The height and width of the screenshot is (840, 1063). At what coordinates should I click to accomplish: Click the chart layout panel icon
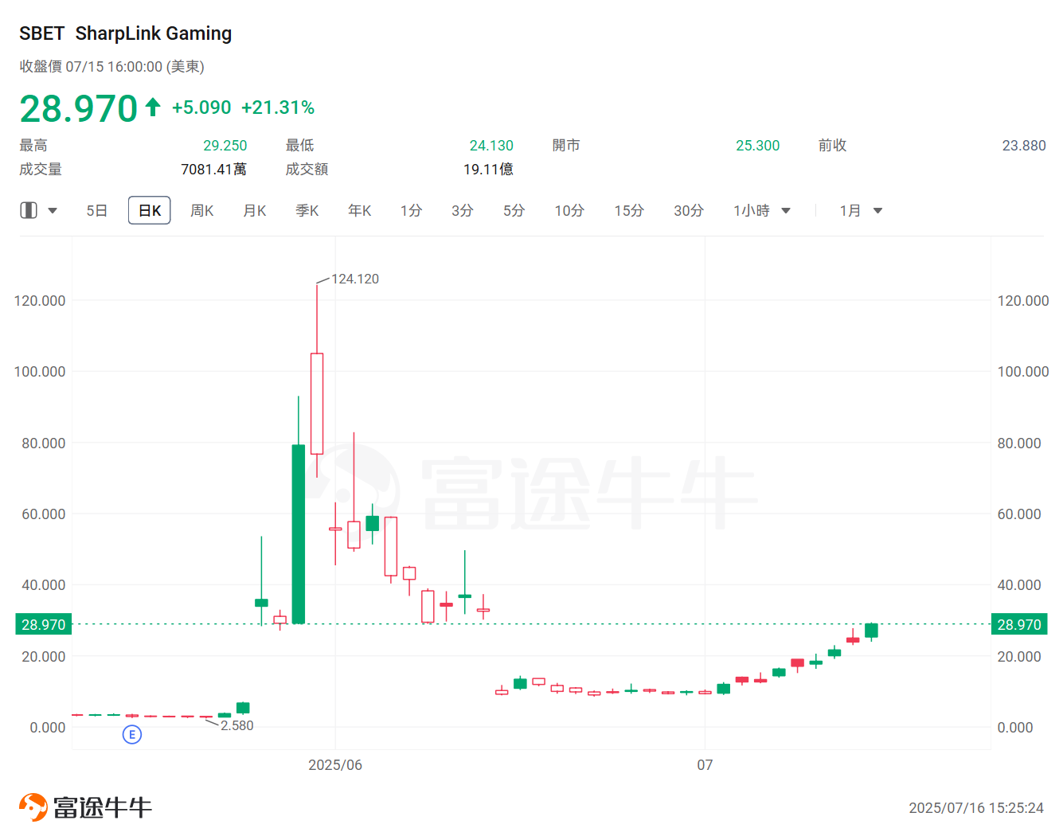[x=29, y=210]
